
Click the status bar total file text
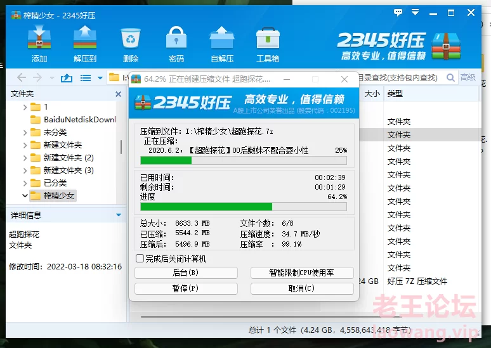329,330
